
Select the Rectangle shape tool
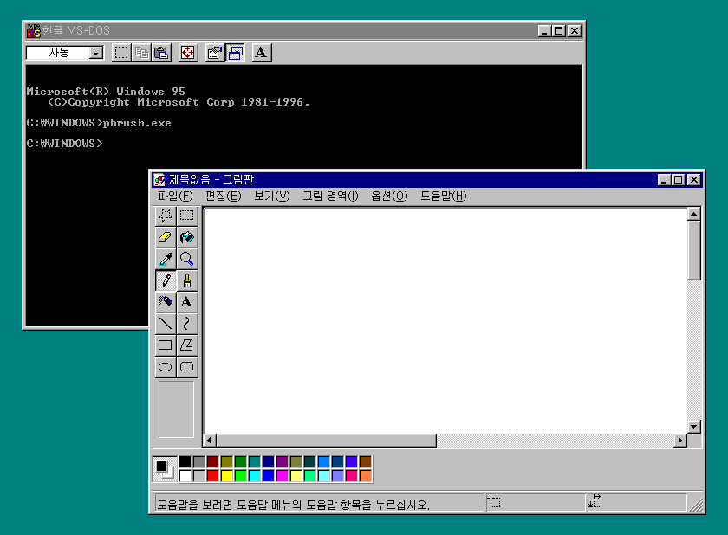[x=166, y=345]
